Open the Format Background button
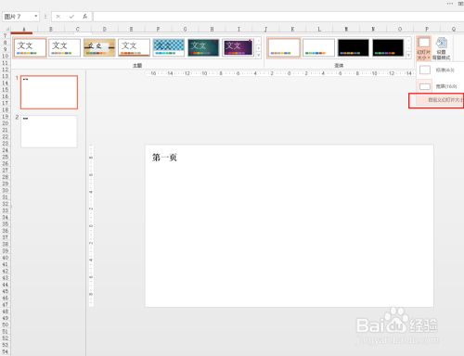This screenshot has width=464, height=356. coord(441,48)
